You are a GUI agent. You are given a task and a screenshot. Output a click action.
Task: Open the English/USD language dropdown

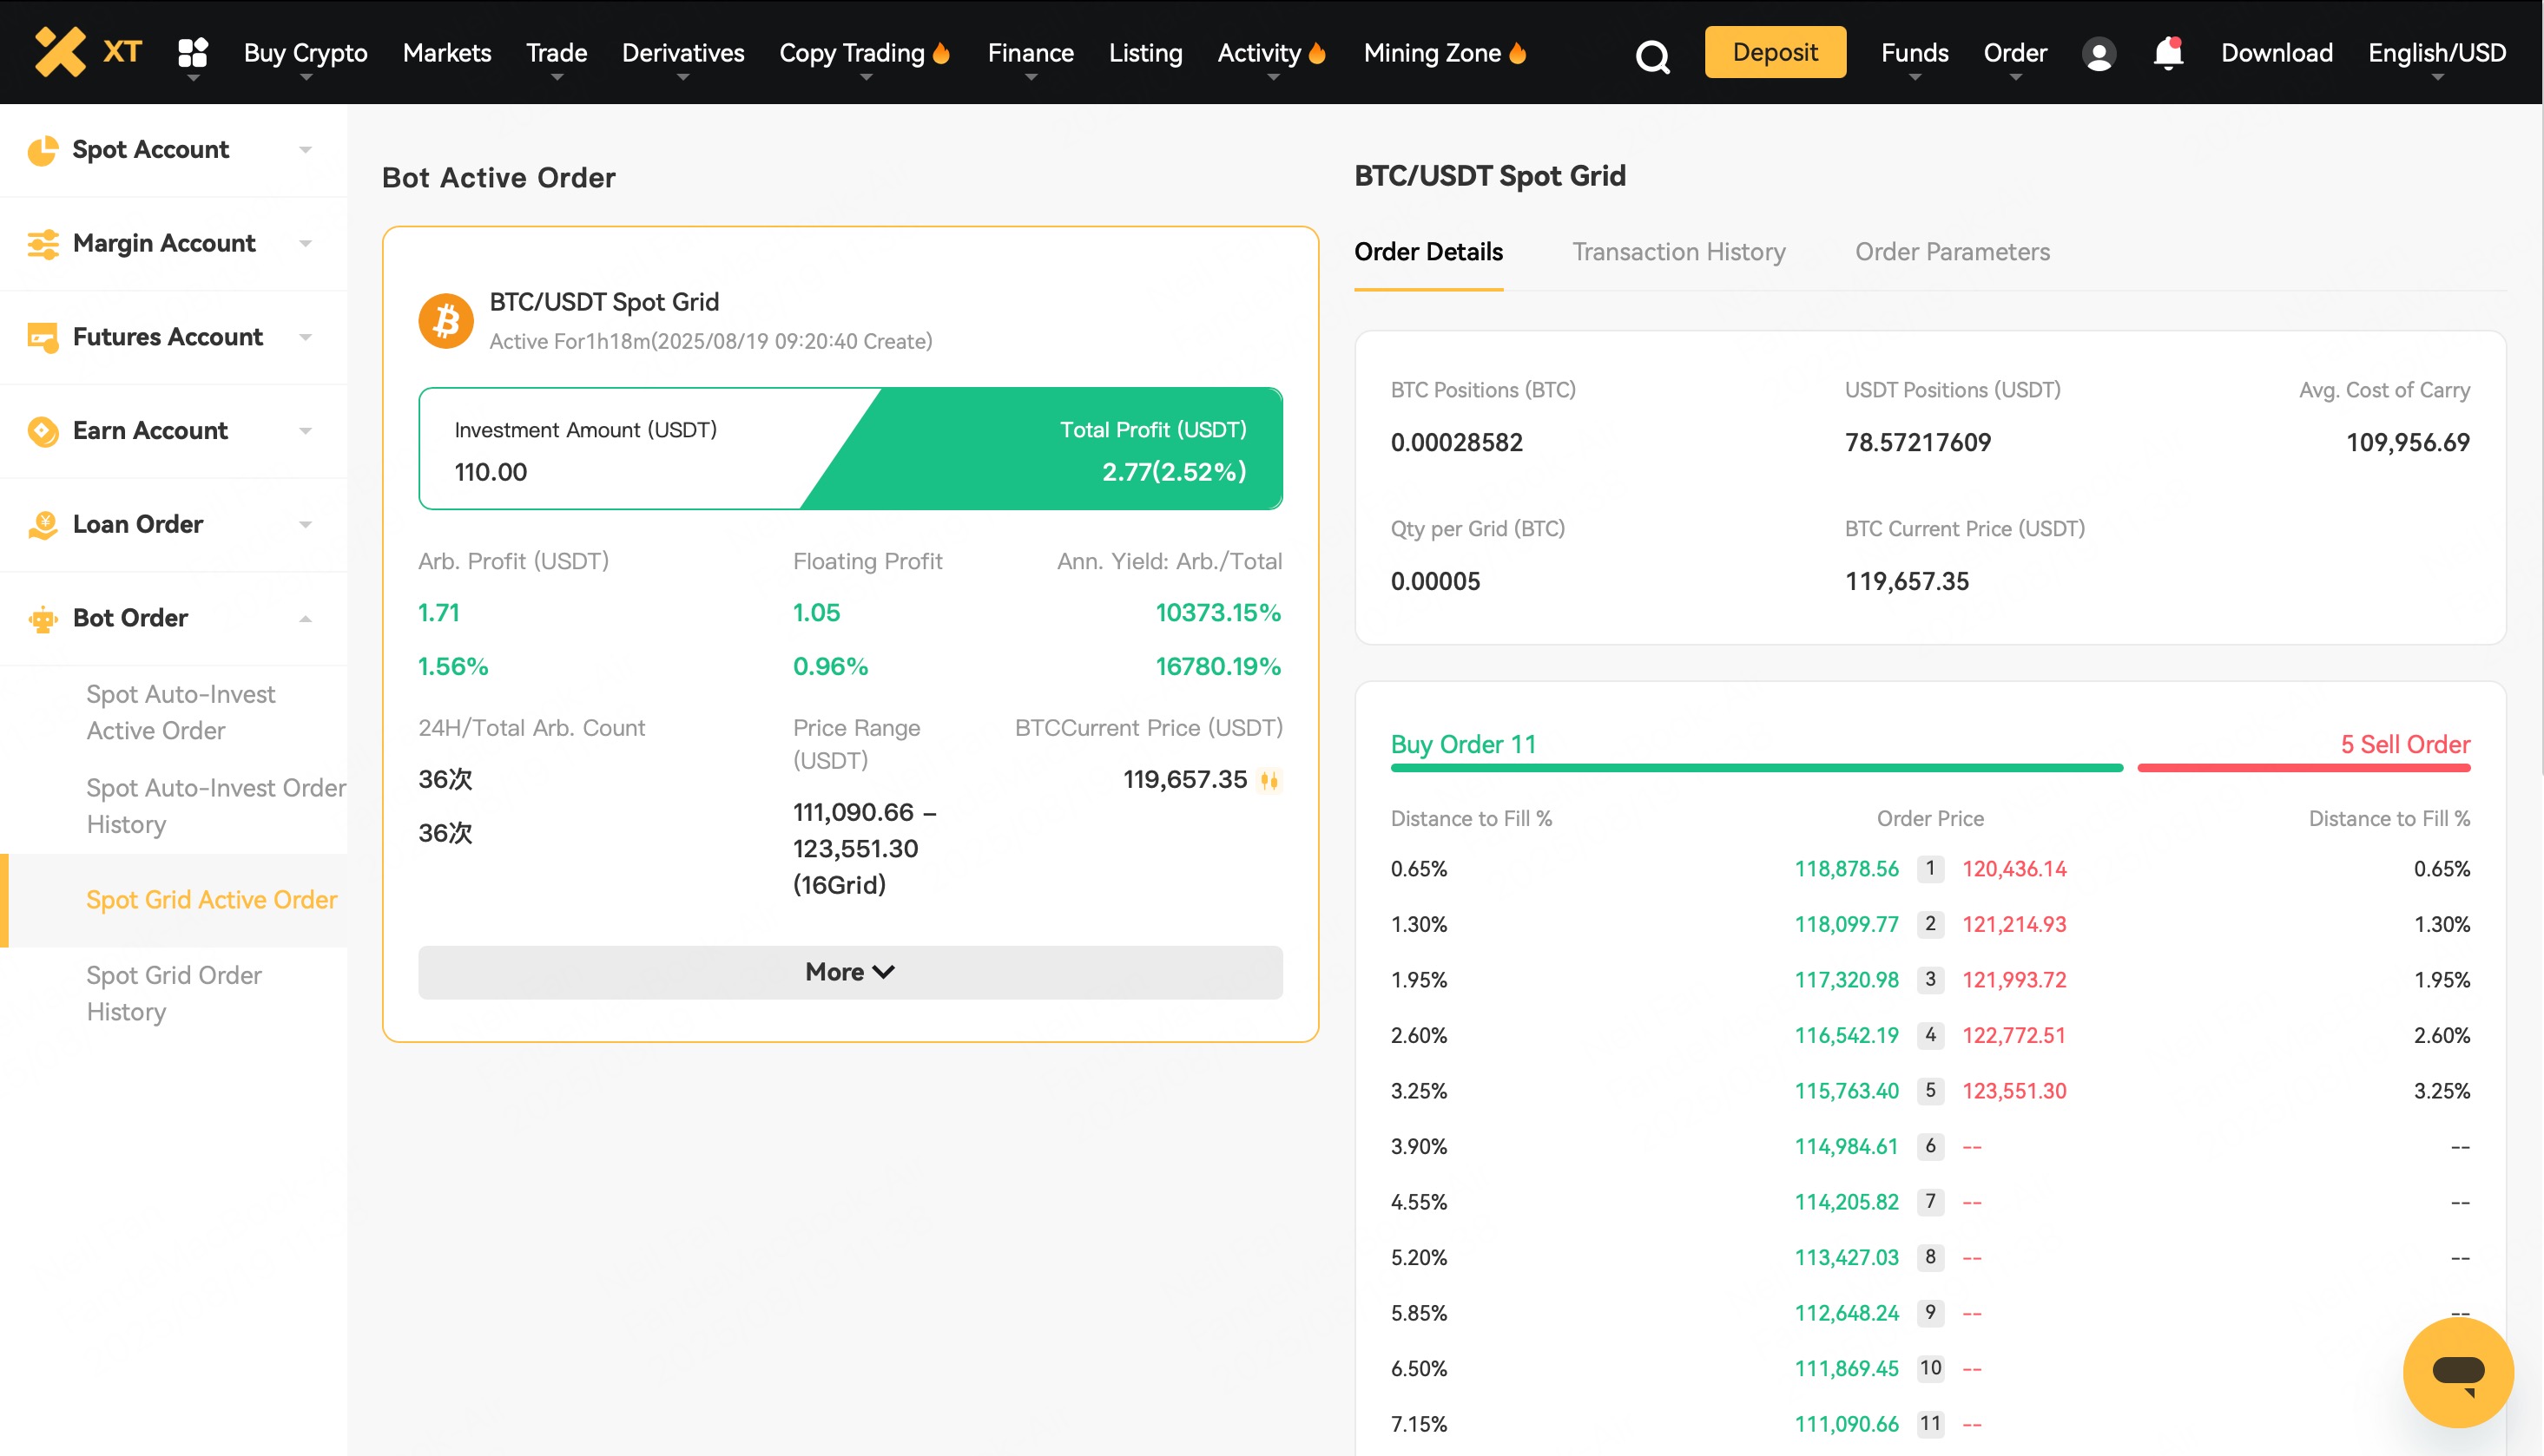[2436, 53]
